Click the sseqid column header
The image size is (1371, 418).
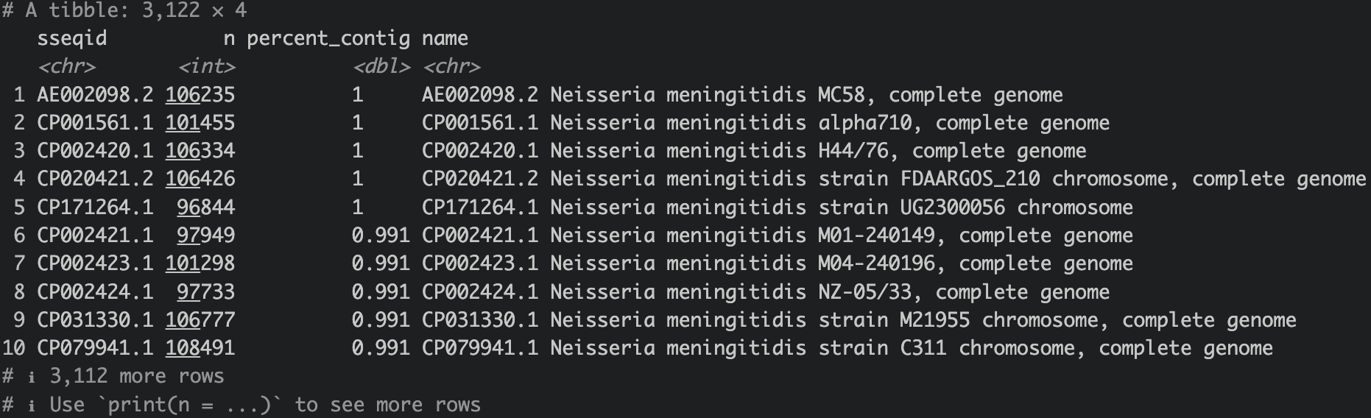click(71, 38)
